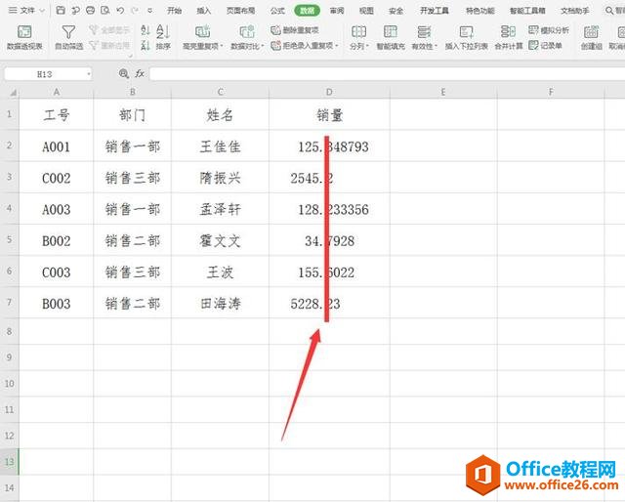
Task: Switch to the 插入 Insert tab
Action: (204, 11)
